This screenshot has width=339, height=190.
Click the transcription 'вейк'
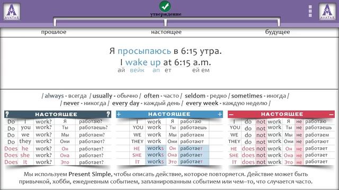[137, 70]
